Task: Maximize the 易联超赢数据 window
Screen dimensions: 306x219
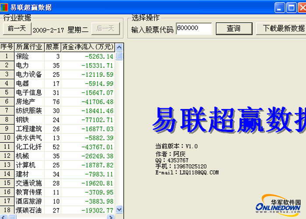Action: click(291, 7)
